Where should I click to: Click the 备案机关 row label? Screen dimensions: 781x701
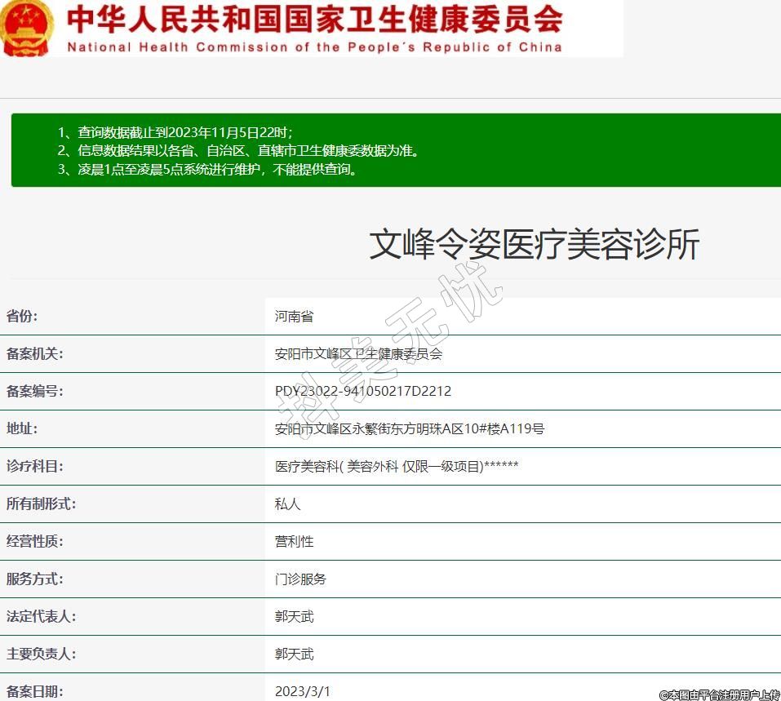click(x=34, y=354)
